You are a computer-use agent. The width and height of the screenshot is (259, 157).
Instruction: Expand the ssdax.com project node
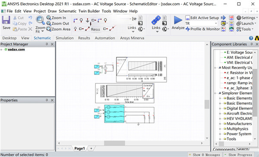click(1, 49)
